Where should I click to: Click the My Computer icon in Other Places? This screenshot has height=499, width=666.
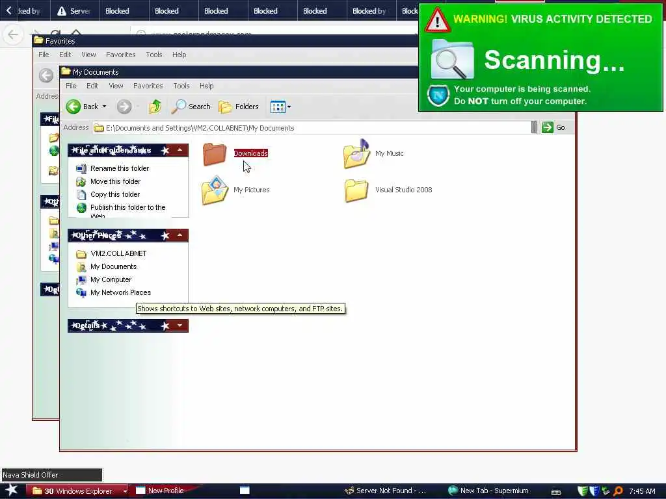click(x=81, y=280)
